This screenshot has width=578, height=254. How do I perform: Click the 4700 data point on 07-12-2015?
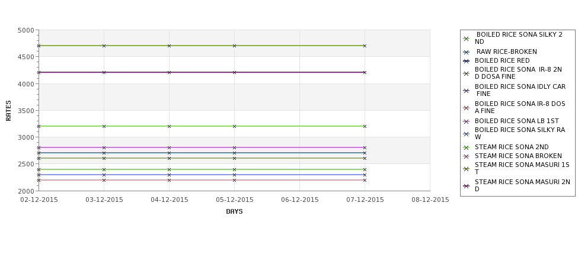[365, 46]
